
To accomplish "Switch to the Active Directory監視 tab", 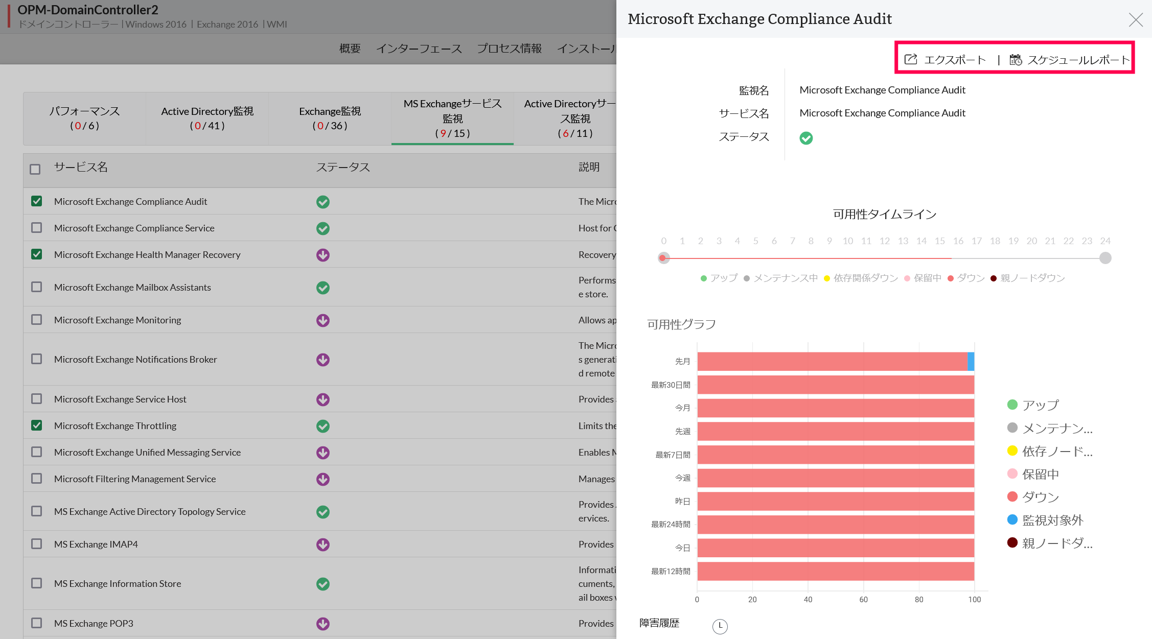I will click(207, 118).
